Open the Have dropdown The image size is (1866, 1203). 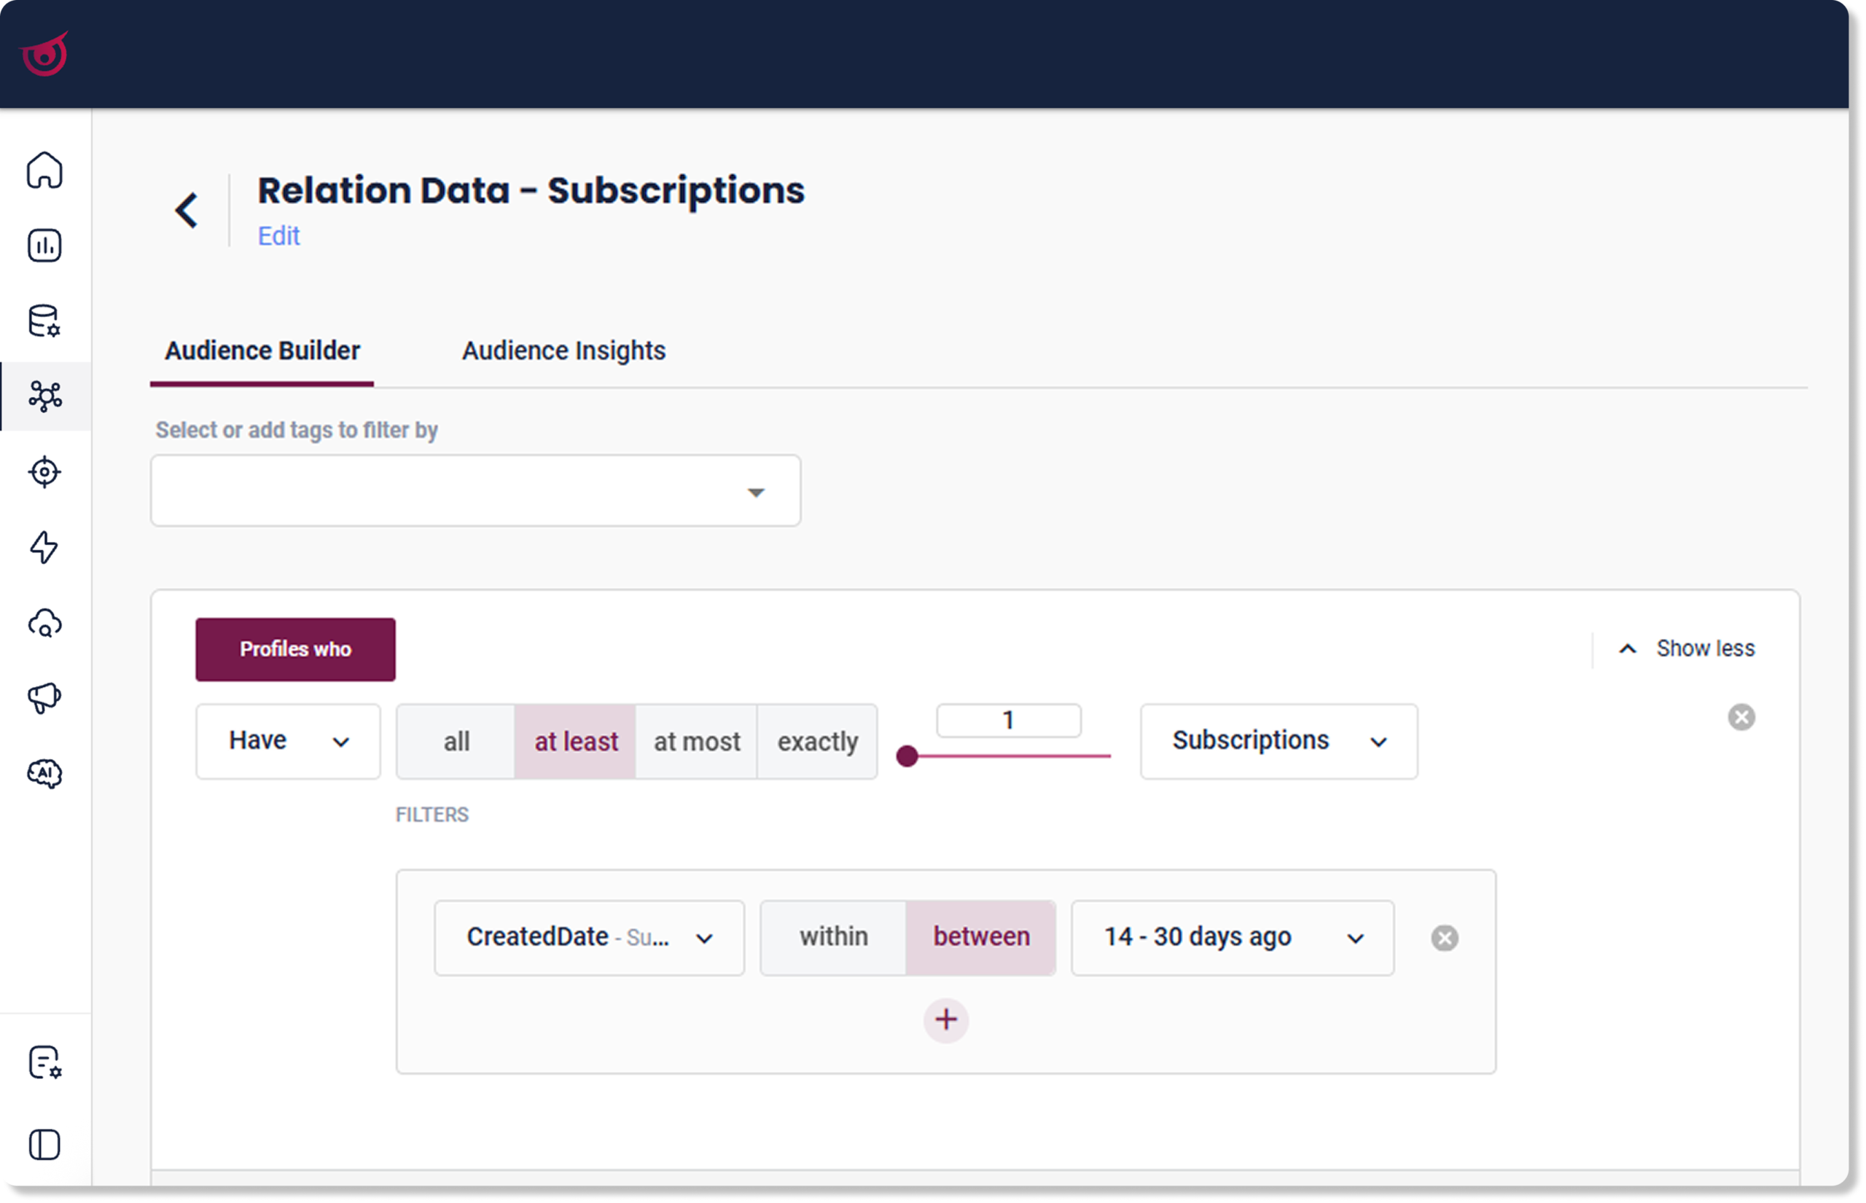[289, 740]
